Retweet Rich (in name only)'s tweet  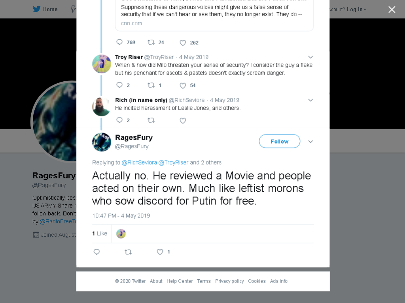(x=151, y=120)
